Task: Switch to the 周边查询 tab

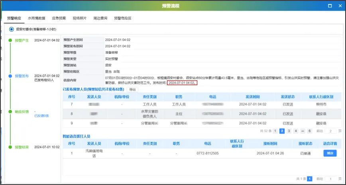Action: 100,18
